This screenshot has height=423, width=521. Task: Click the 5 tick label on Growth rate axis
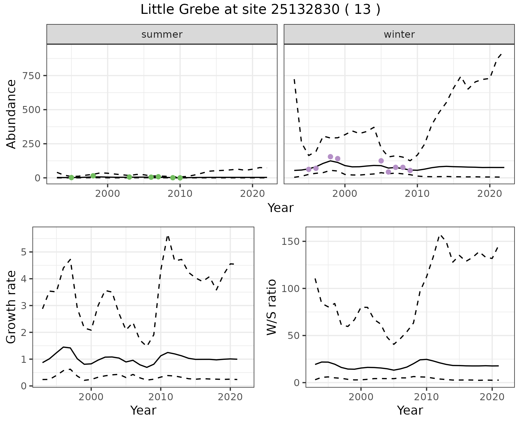pos(24,252)
